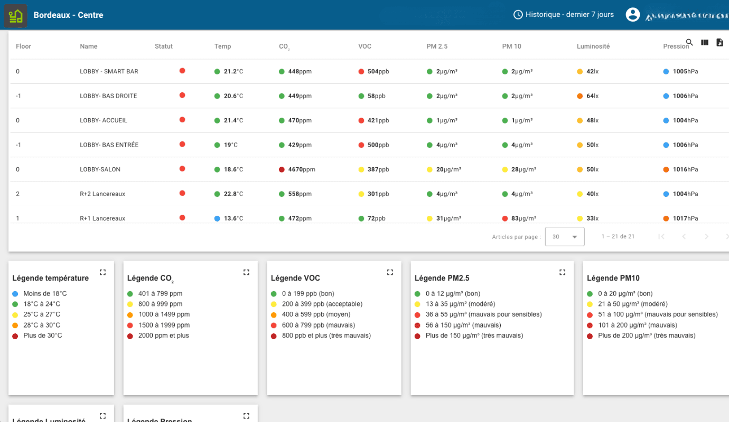Screen dimensions: 729x422
Task: Maximize the Légende VOC card
Action: [x=390, y=272]
